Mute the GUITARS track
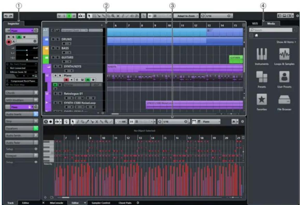The height and width of the screenshot is (205, 300). point(54,57)
